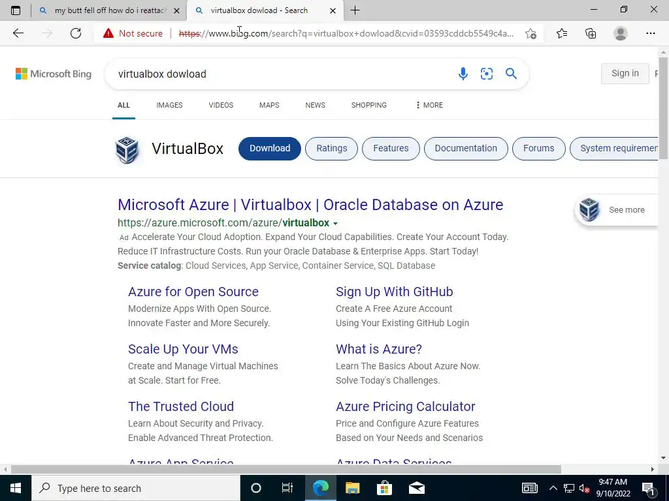The image size is (669, 501).
Task: Start voice search with microphone icon
Action: (463, 74)
